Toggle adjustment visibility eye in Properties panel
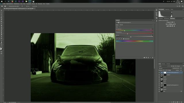Viewport: 184px width, 103px height. click(x=150, y=58)
